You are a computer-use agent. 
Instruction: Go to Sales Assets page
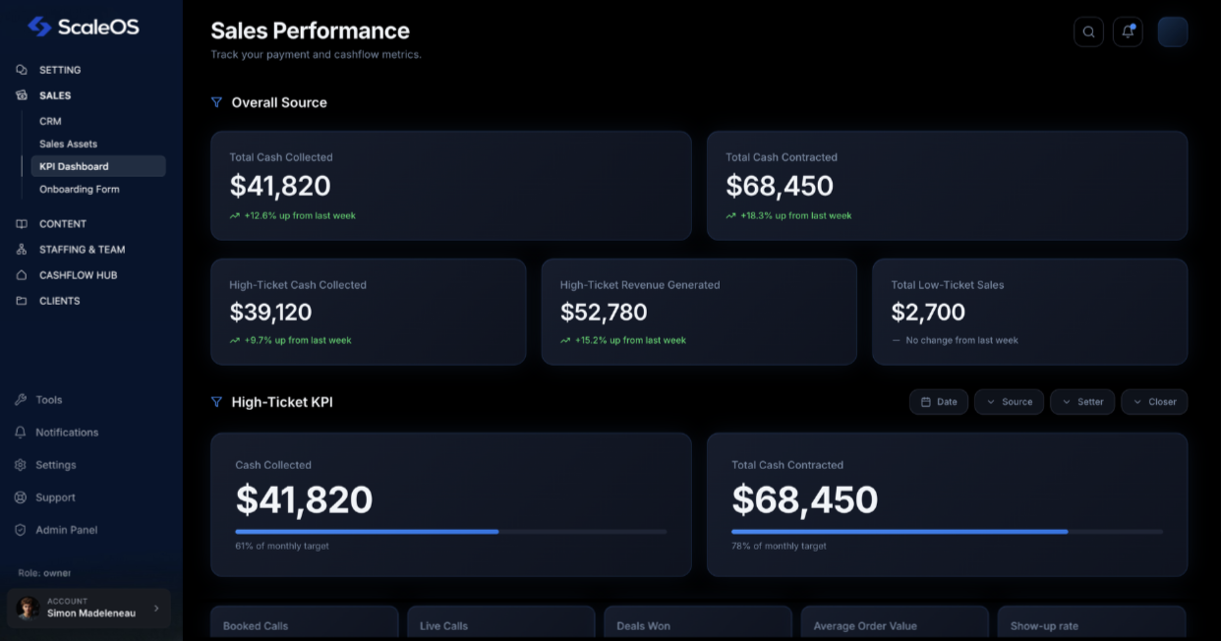click(x=68, y=144)
